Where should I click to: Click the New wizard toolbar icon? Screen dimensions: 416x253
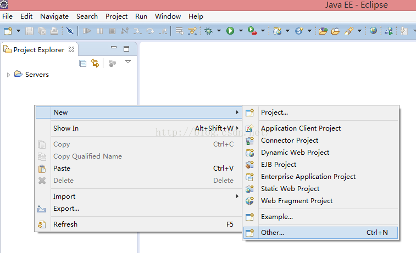(x=8, y=31)
